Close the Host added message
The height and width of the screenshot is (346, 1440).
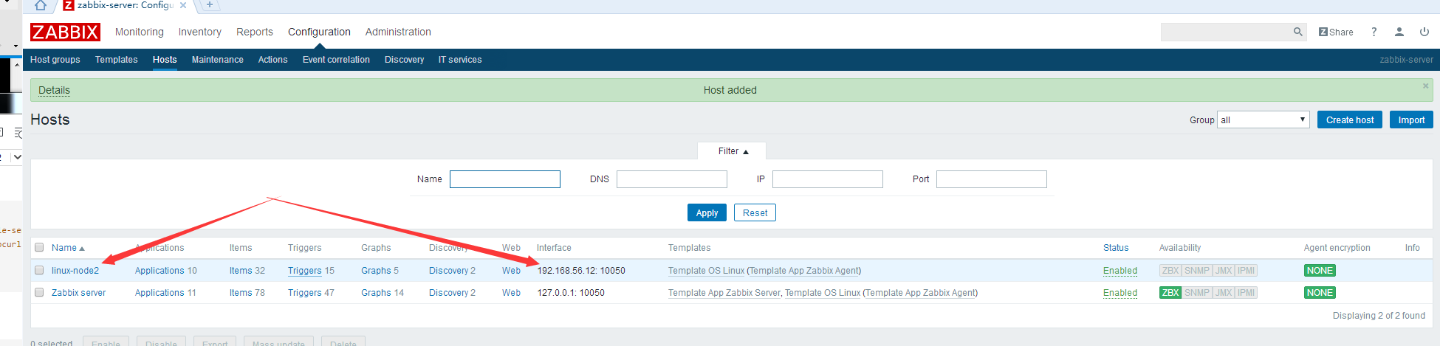1425,86
